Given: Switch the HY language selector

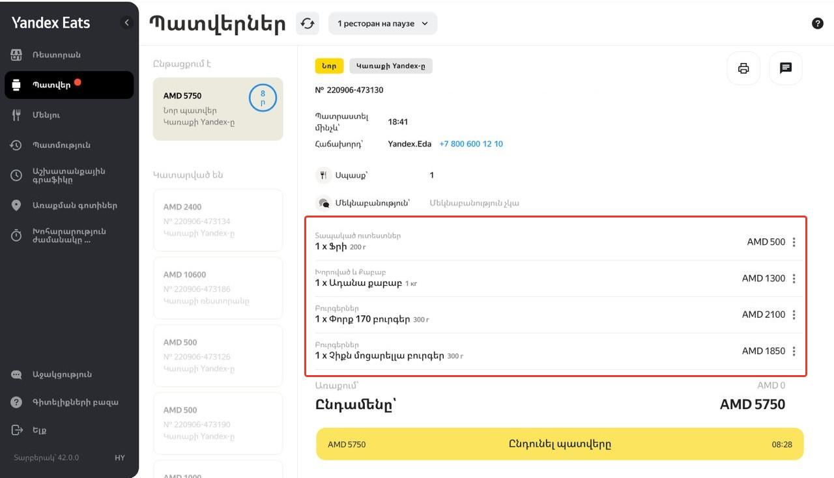Looking at the screenshot, I should 120,458.
